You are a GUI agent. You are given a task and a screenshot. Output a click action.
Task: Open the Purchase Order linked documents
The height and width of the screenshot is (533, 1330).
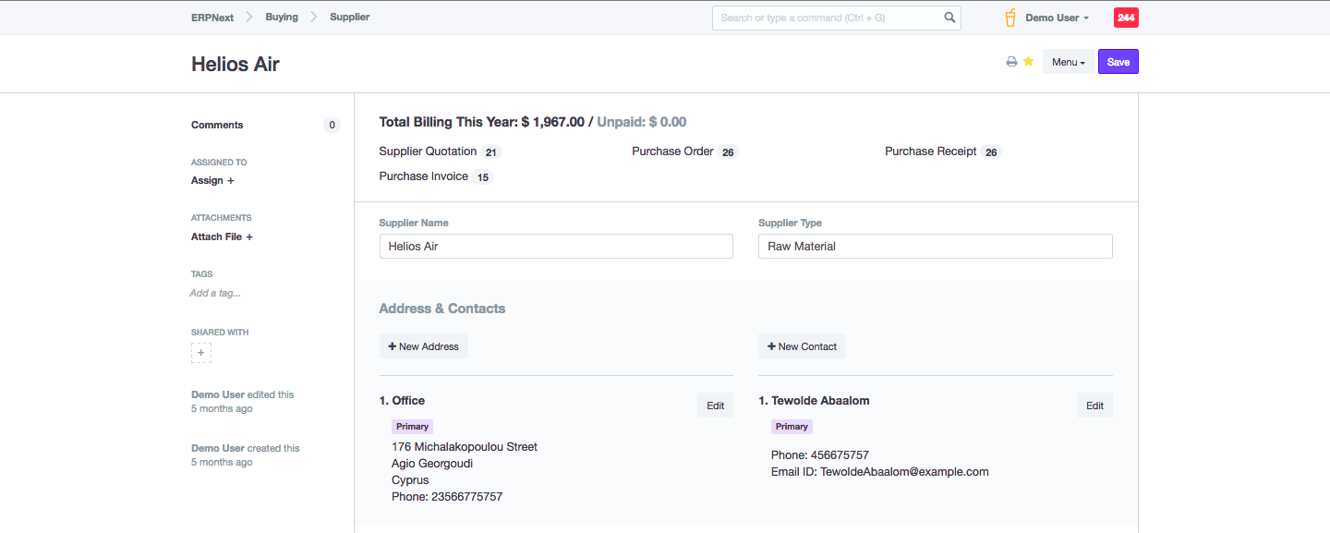tap(672, 151)
